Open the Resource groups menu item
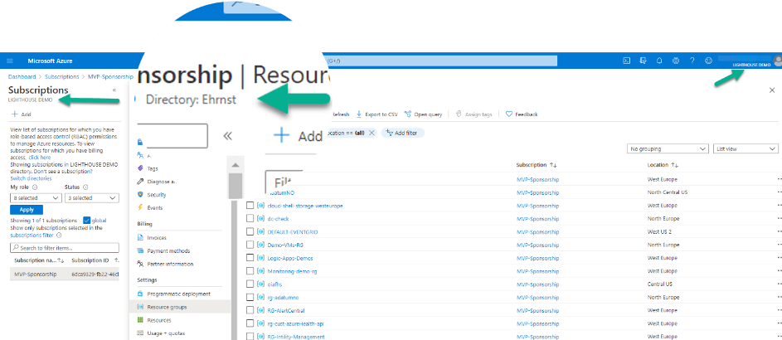 [x=180, y=307]
